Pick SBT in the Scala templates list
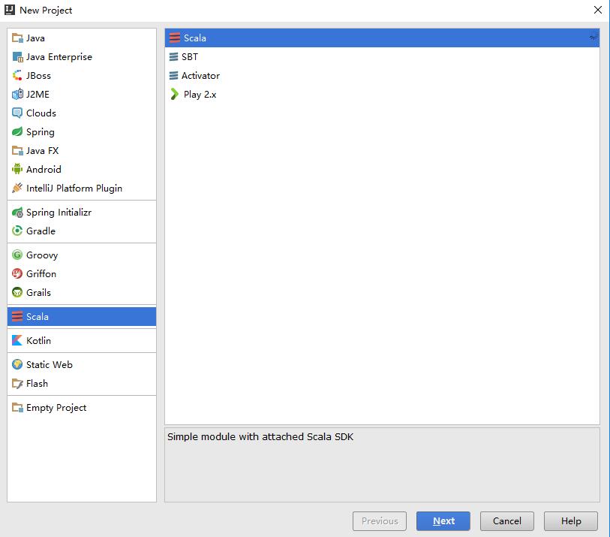This screenshot has height=537, width=610. tap(189, 57)
